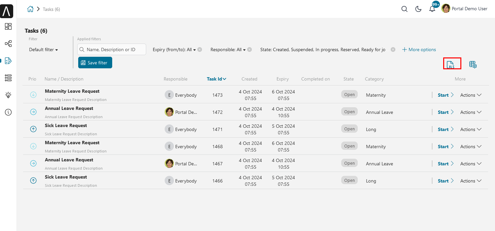Viewport: 495px width, 231px height.
Task: Open Expiry (from/to) filter dropdown
Action: pos(174,49)
